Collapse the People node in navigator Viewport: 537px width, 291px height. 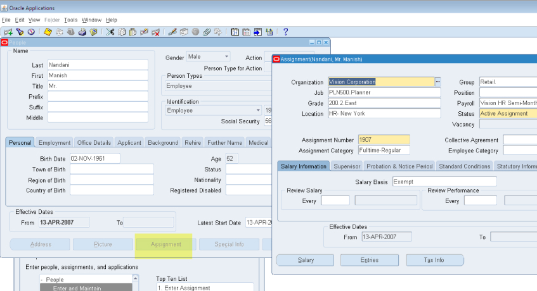pos(42,280)
